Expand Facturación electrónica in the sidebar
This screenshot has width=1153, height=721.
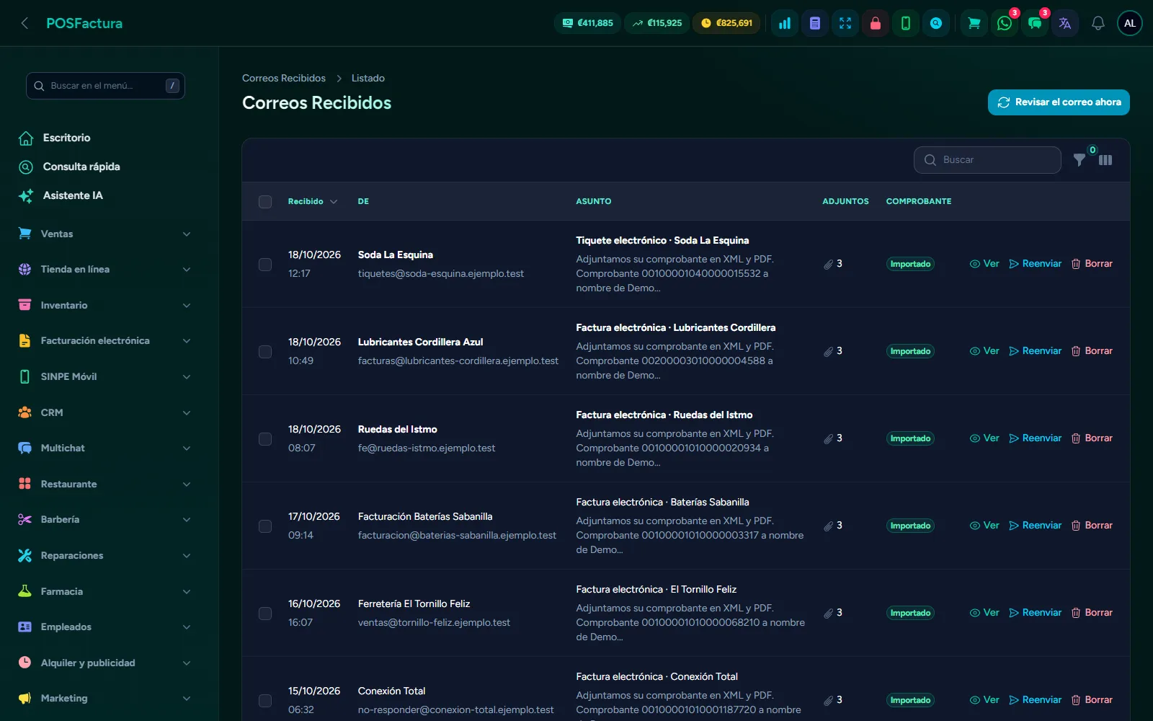[105, 341]
